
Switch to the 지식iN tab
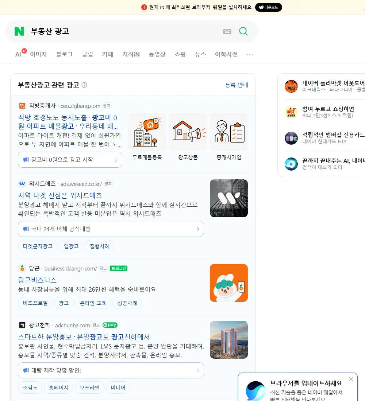pos(131,54)
